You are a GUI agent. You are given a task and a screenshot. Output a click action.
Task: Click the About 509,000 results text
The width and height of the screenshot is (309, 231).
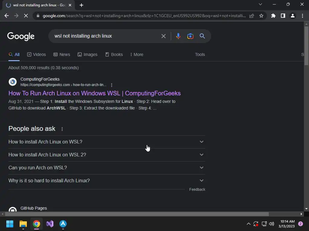click(43, 68)
